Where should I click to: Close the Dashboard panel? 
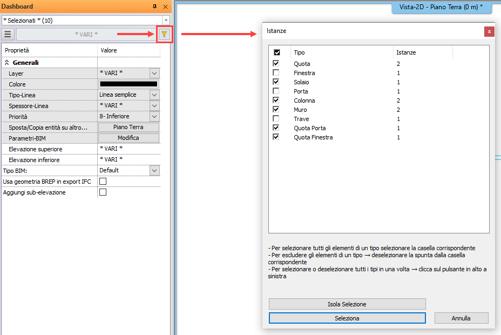166,6
